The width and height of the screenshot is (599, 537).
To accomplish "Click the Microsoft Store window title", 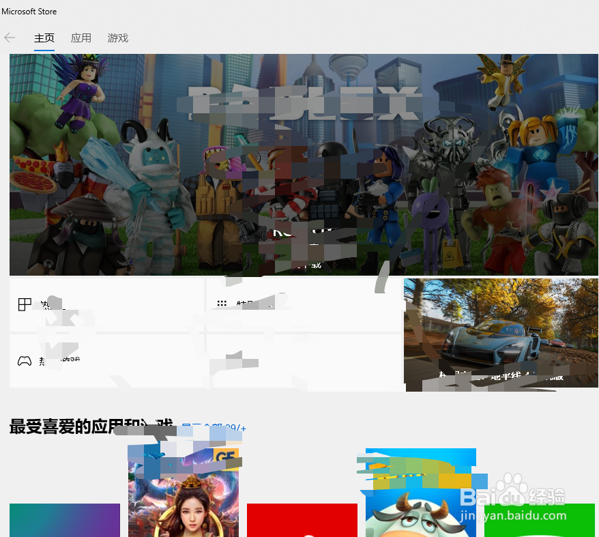I will pos(29,12).
